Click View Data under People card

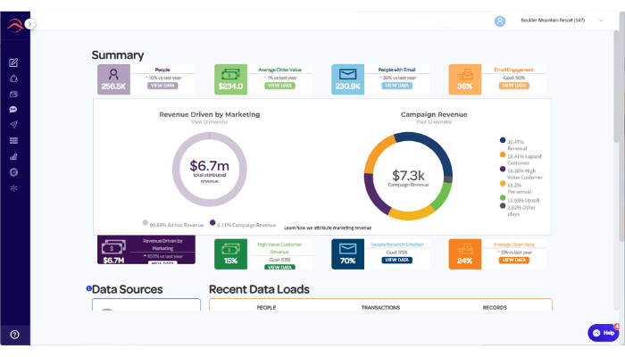pos(162,86)
